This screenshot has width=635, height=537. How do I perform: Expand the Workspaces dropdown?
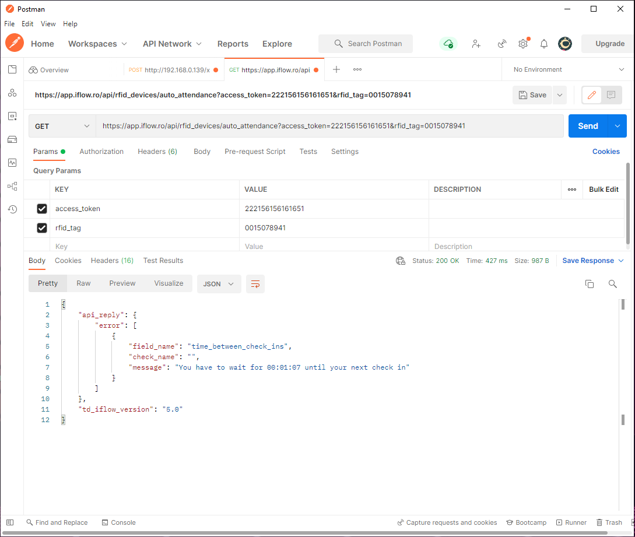(x=97, y=44)
